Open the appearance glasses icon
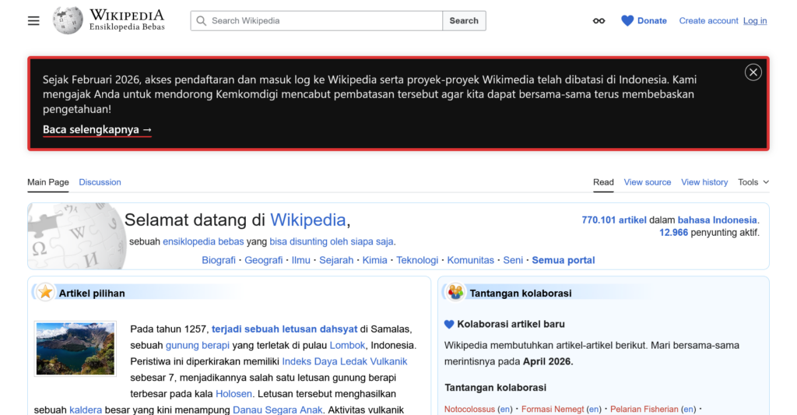The image size is (797, 415). click(599, 21)
